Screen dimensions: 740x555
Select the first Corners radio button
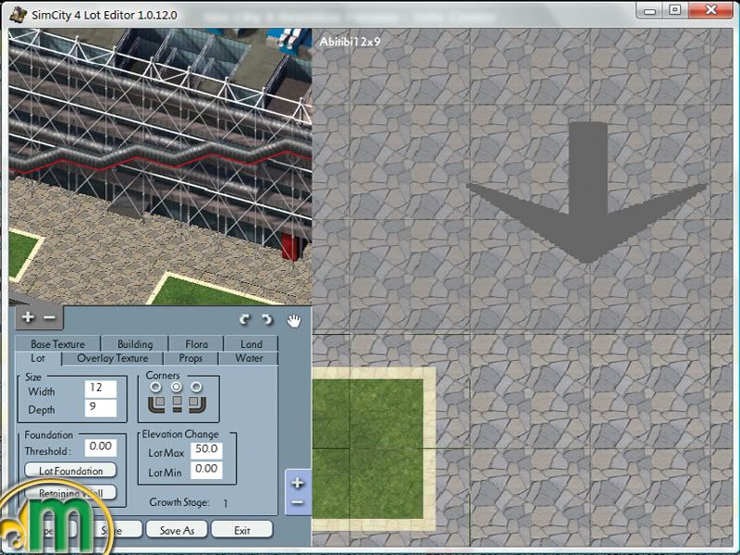155,388
